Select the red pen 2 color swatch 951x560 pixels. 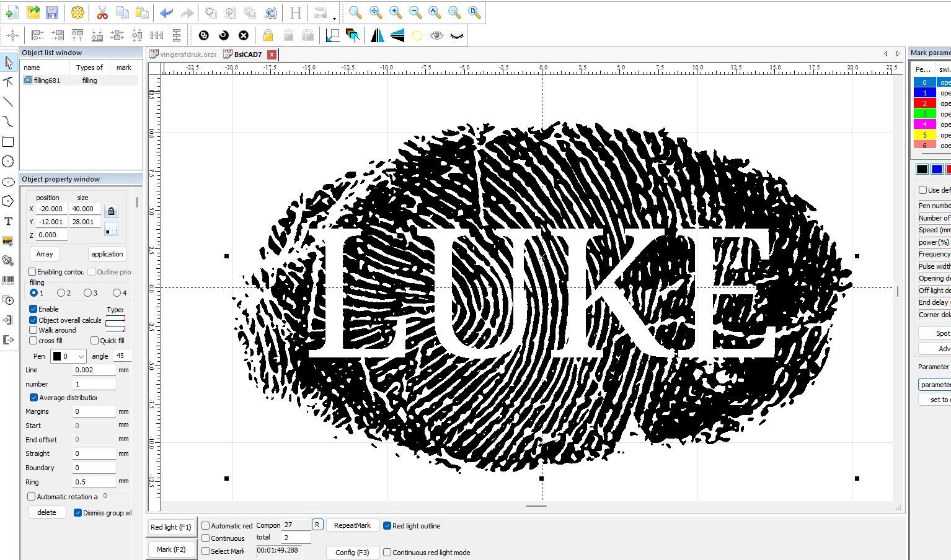924,103
